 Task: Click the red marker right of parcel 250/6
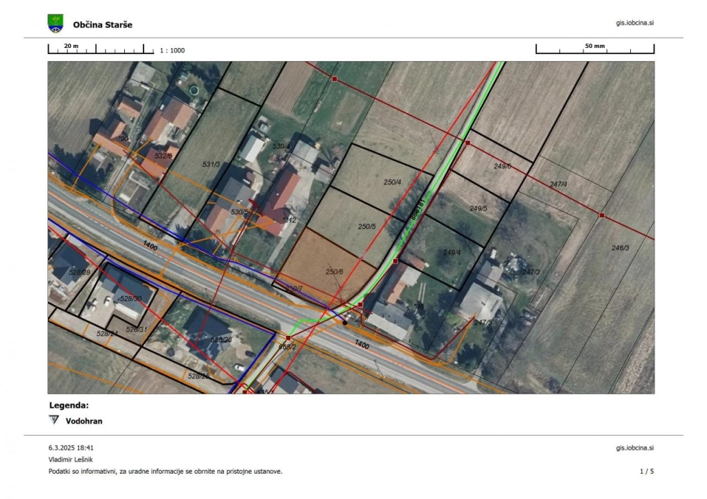[395, 261]
